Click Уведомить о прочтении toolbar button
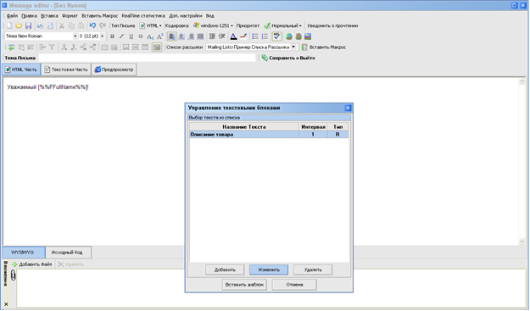This screenshot has width=530, height=311. [x=332, y=25]
